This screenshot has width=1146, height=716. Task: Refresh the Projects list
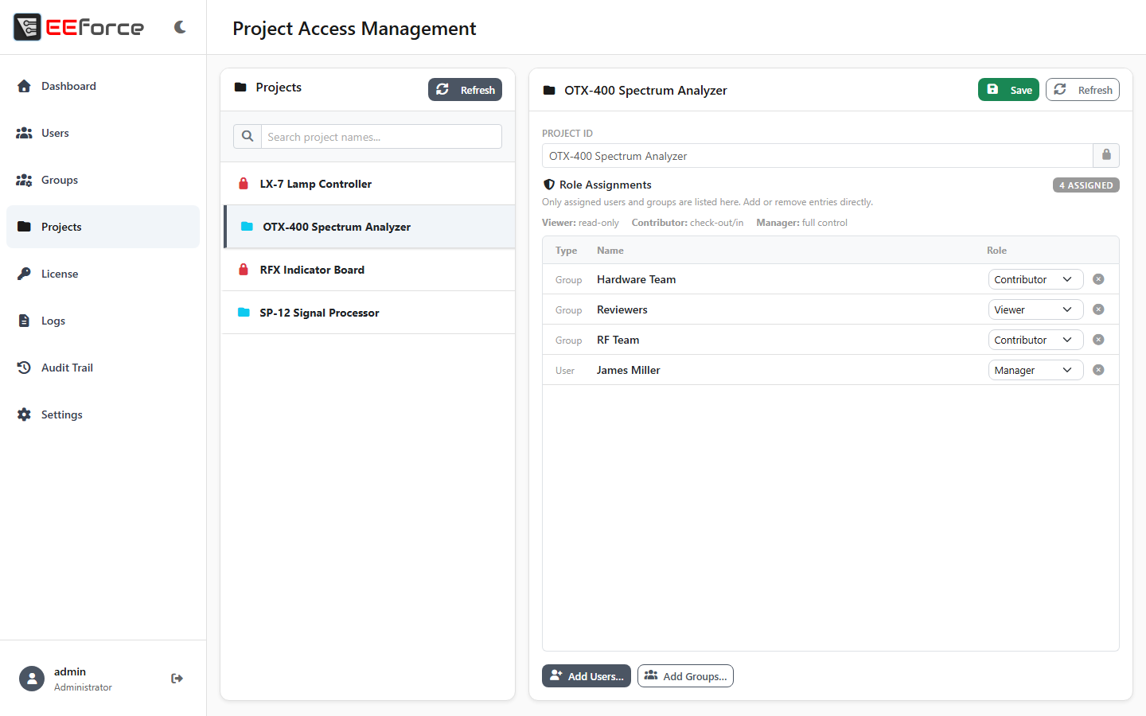point(465,90)
